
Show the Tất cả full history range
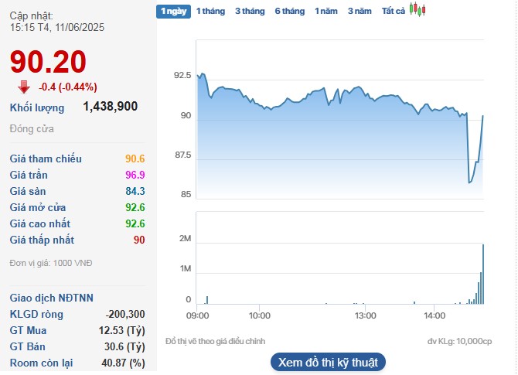[394, 11]
